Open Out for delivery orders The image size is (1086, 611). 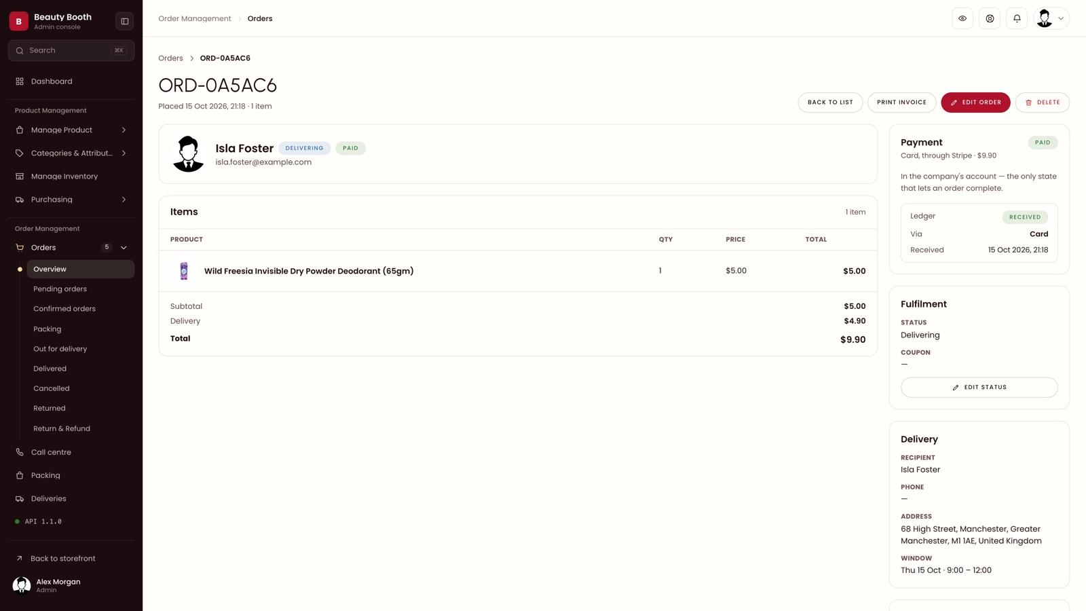(80, 349)
